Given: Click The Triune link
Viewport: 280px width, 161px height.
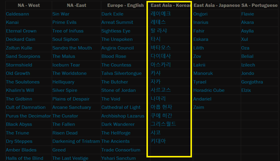Looking at the screenshot, I should coord(17,133).
